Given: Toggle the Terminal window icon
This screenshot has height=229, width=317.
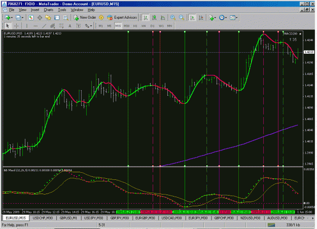Looking at the screenshot, I should [57, 18].
